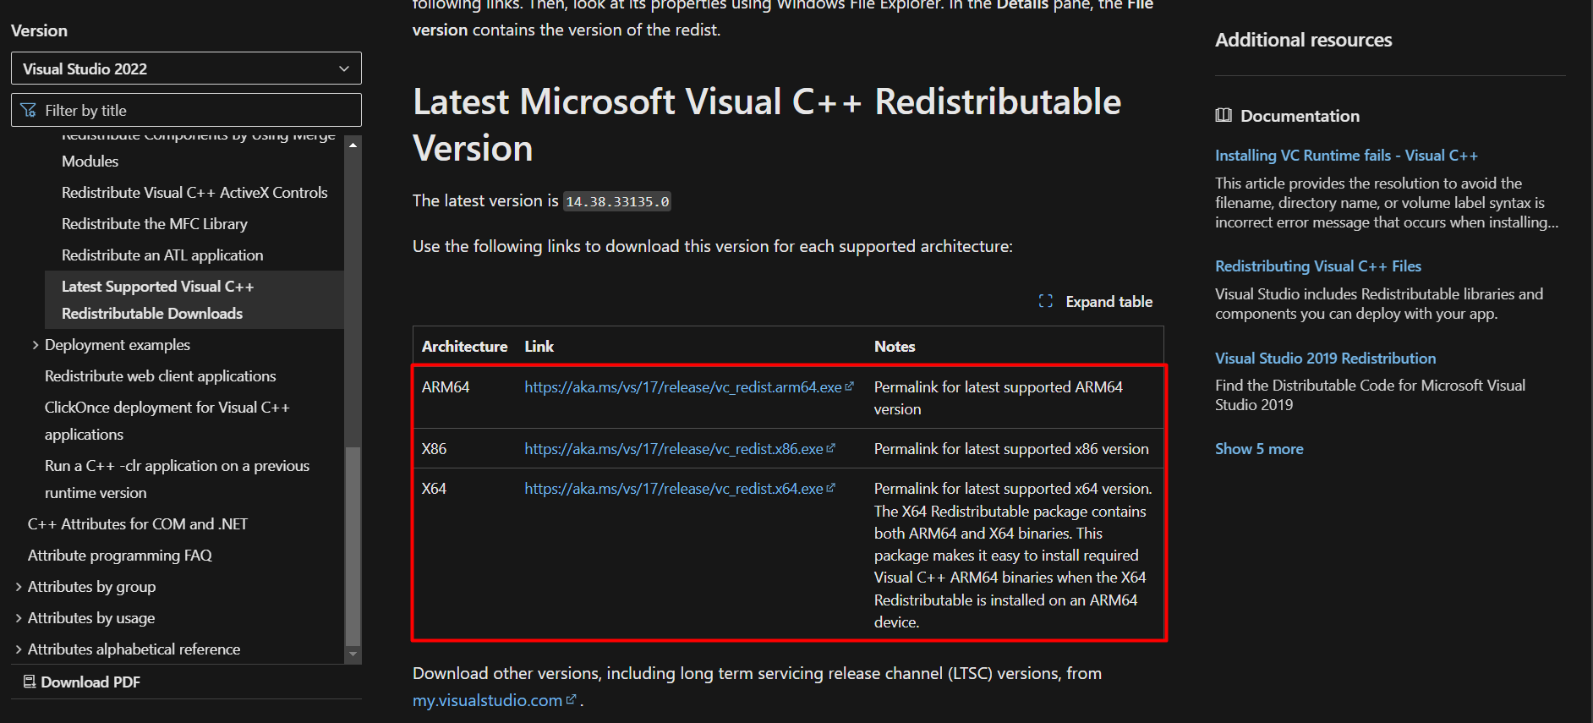Open Redistribute web client applications page
This screenshot has height=723, width=1593.
click(161, 376)
